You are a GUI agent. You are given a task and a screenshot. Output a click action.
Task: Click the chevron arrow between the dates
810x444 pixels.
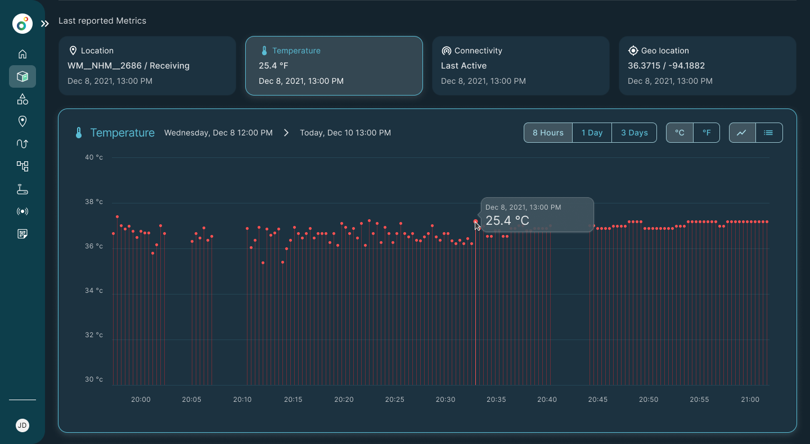click(286, 133)
